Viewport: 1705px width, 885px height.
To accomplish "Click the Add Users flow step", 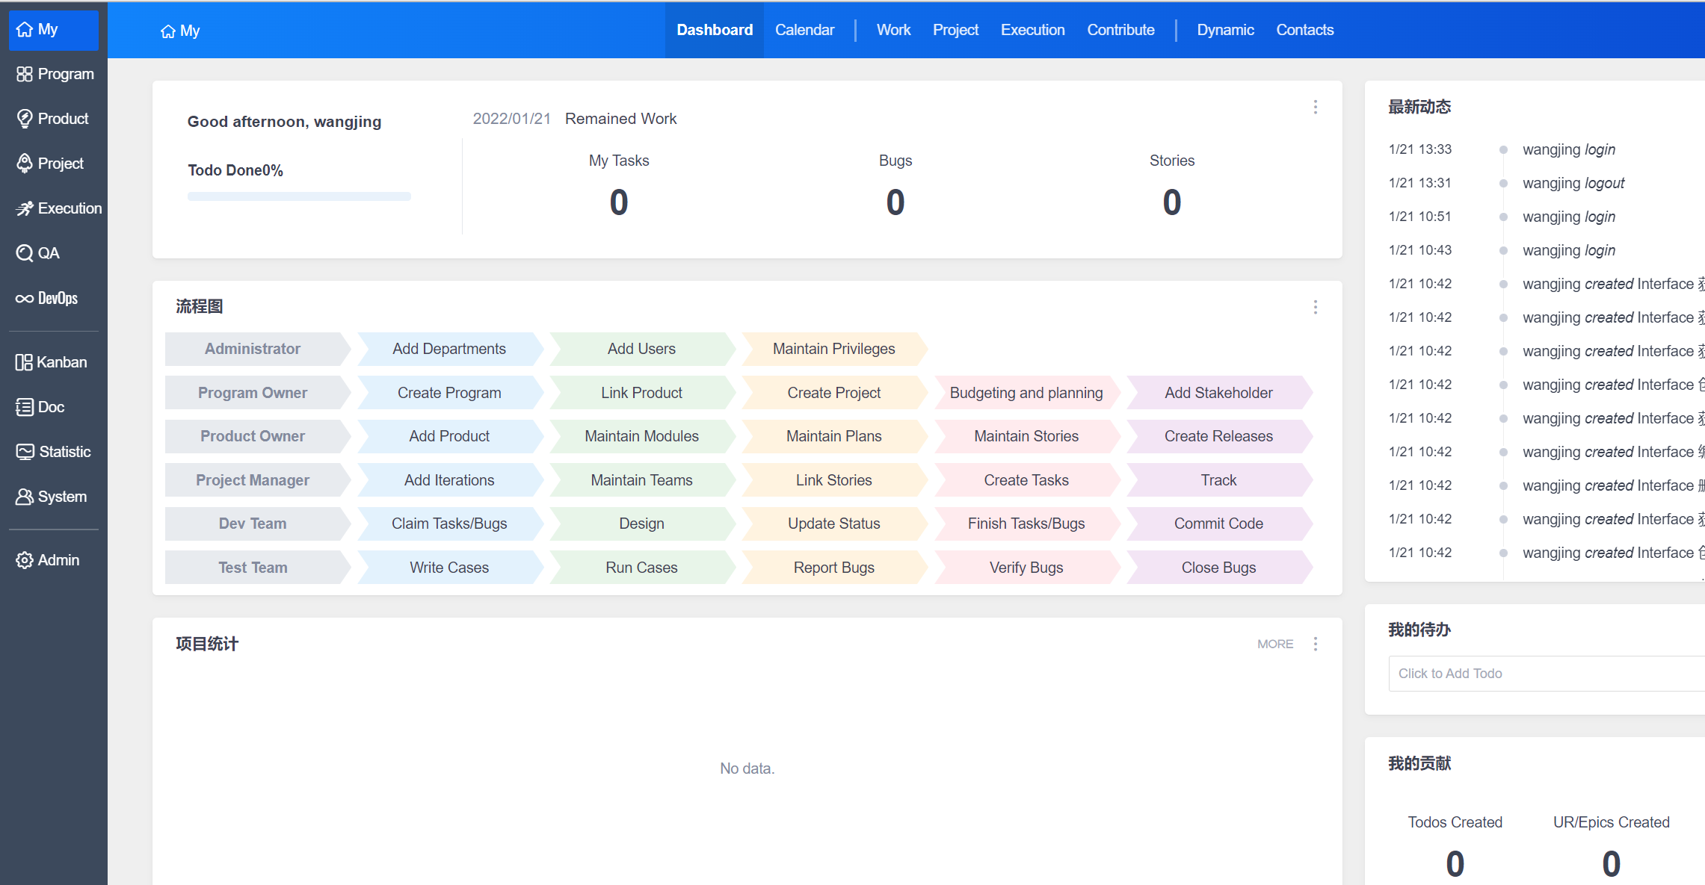I will 641,349.
